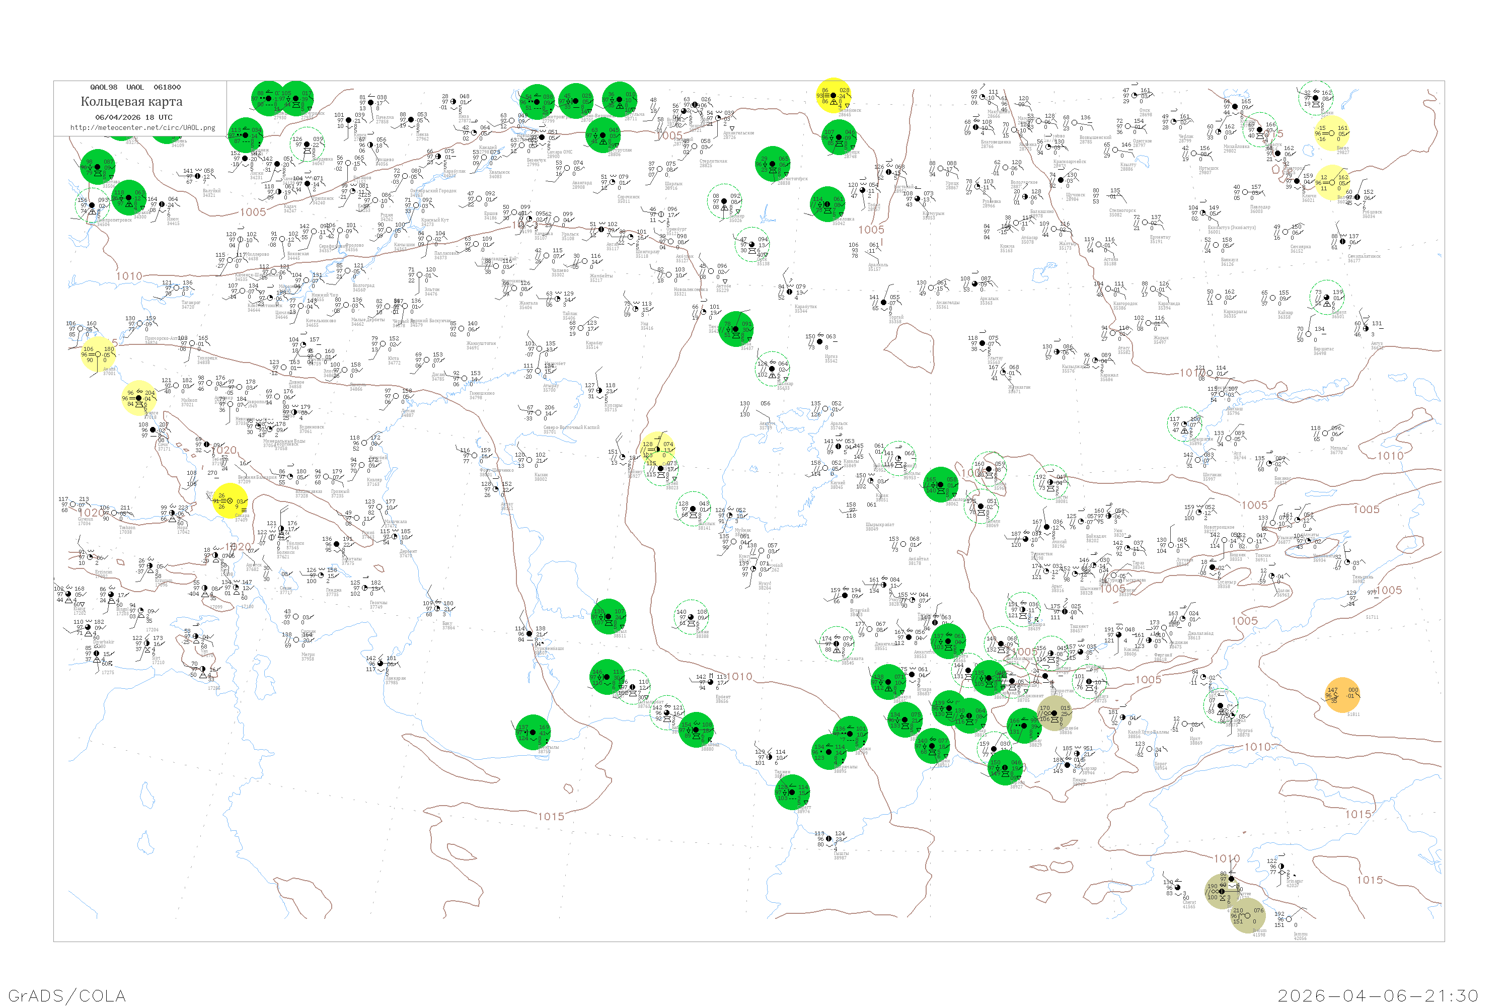Click the orange station marker 51811
Image resolution: width=1510 pixels, height=1007 pixels.
[1343, 694]
